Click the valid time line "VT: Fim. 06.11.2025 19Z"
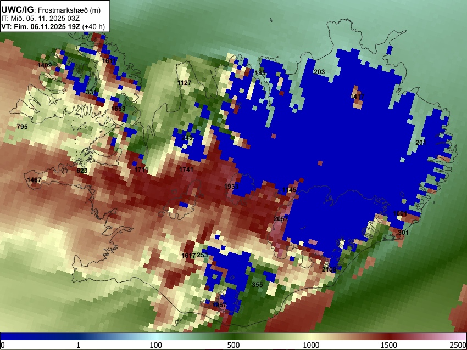467x350 pixels. click(41, 26)
